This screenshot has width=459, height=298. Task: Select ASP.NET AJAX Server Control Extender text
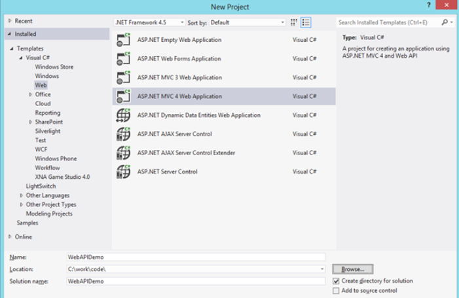click(186, 153)
